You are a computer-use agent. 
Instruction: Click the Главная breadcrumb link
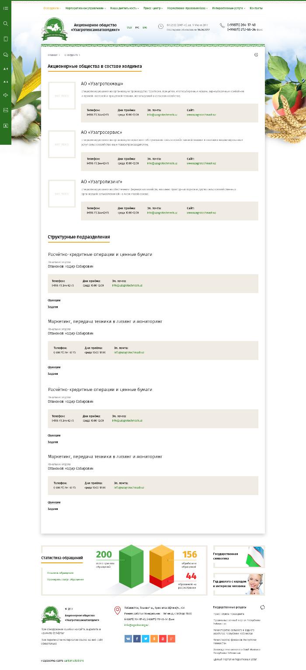coord(52,55)
